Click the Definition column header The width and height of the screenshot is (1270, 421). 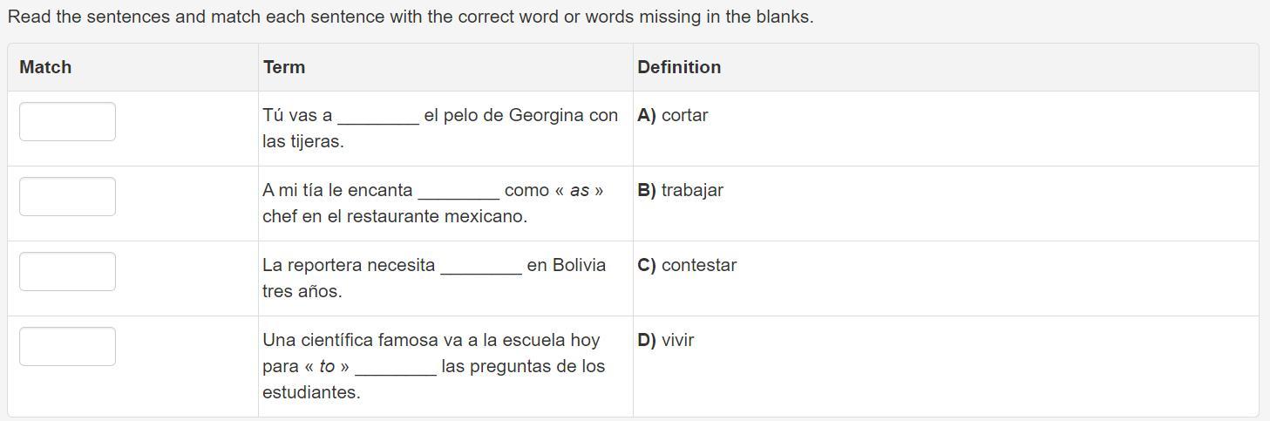tap(679, 67)
